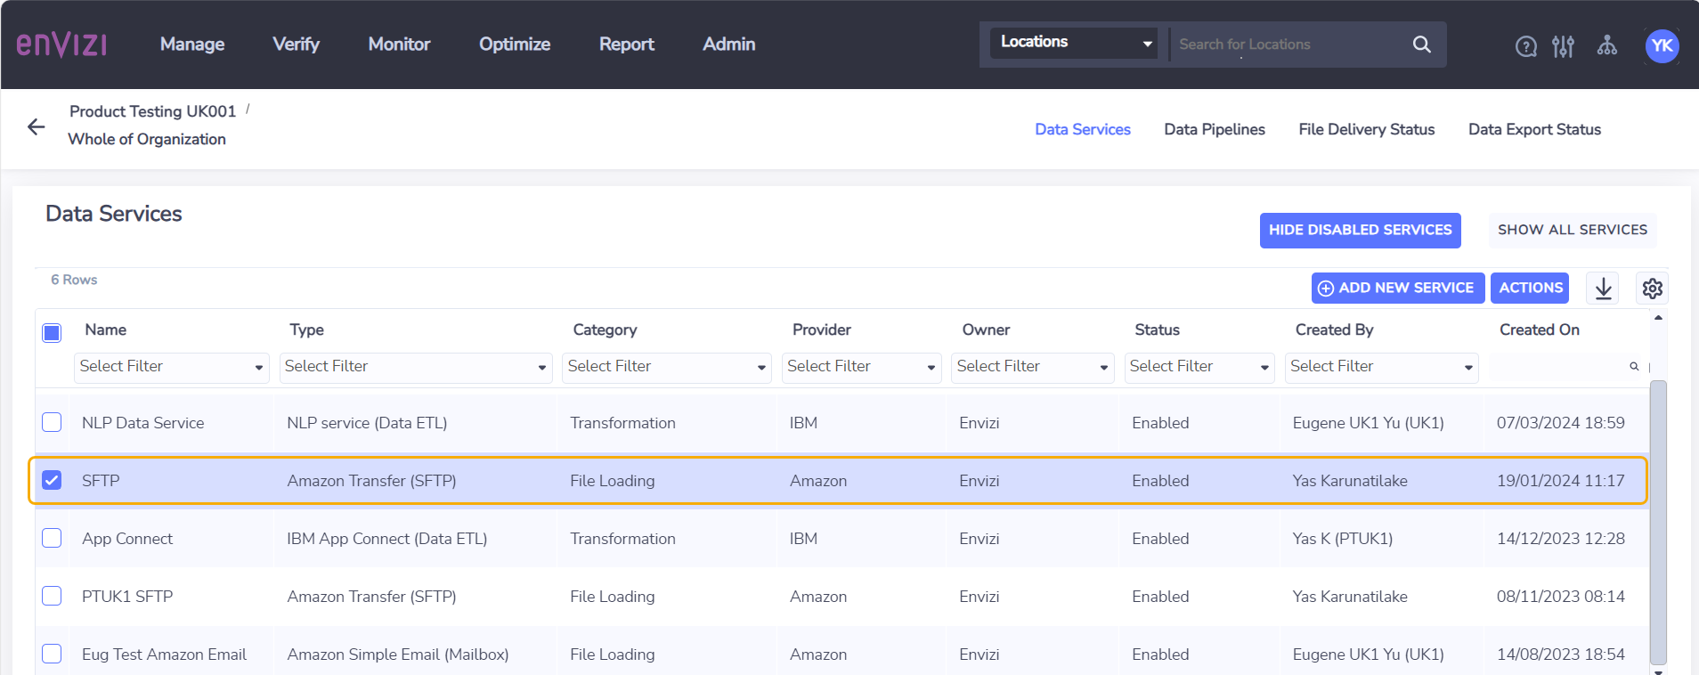Switch to File Delivery Status tab
The image size is (1699, 675).
point(1367,130)
